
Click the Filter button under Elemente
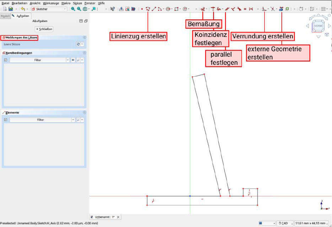point(40,120)
